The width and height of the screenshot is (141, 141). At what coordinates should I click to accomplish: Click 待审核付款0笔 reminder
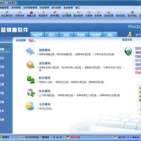point(78,82)
